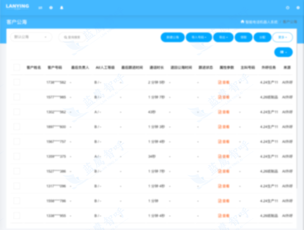
Task: Open the orange attribute icon in first row
Action: tap(224, 82)
